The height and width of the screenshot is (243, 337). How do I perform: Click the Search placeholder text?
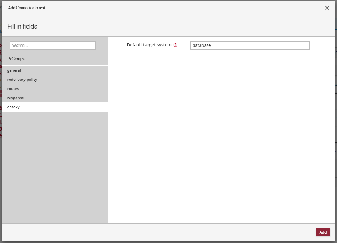[20, 45]
